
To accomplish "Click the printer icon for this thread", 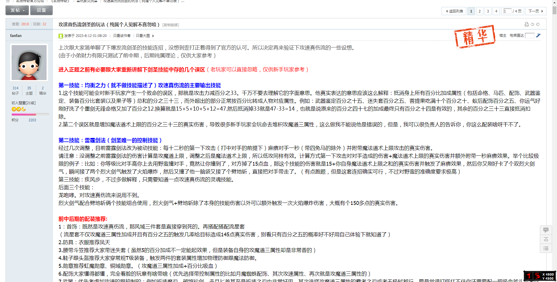I will (x=526, y=24).
